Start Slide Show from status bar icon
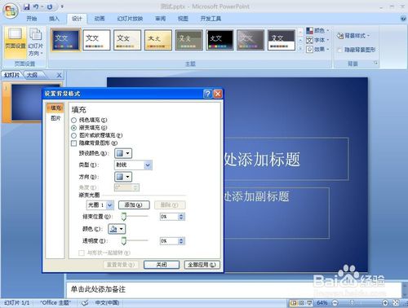 tap(309, 302)
